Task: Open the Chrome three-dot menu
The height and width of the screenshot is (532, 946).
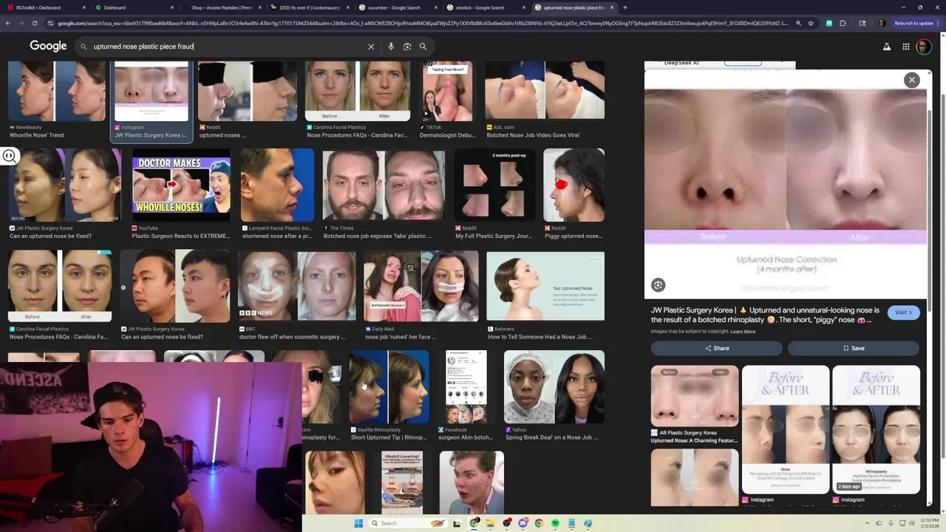Action: click(939, 23)
